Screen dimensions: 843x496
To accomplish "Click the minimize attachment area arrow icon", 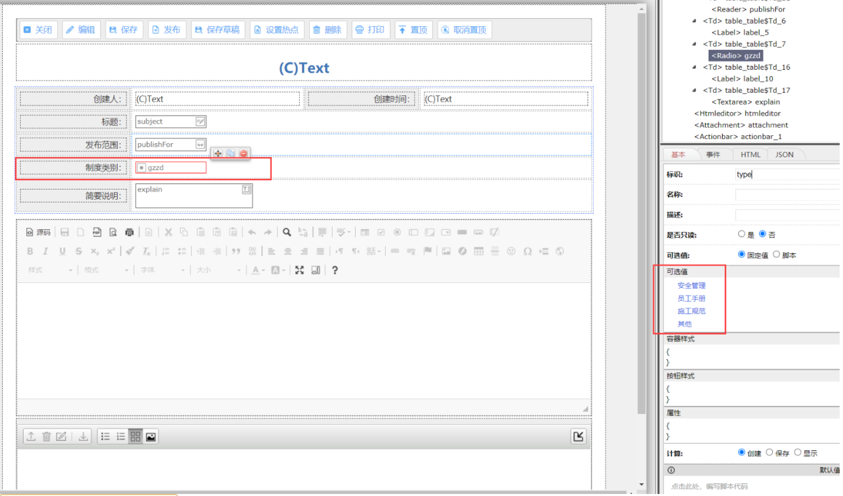I will tap(578, 437).
